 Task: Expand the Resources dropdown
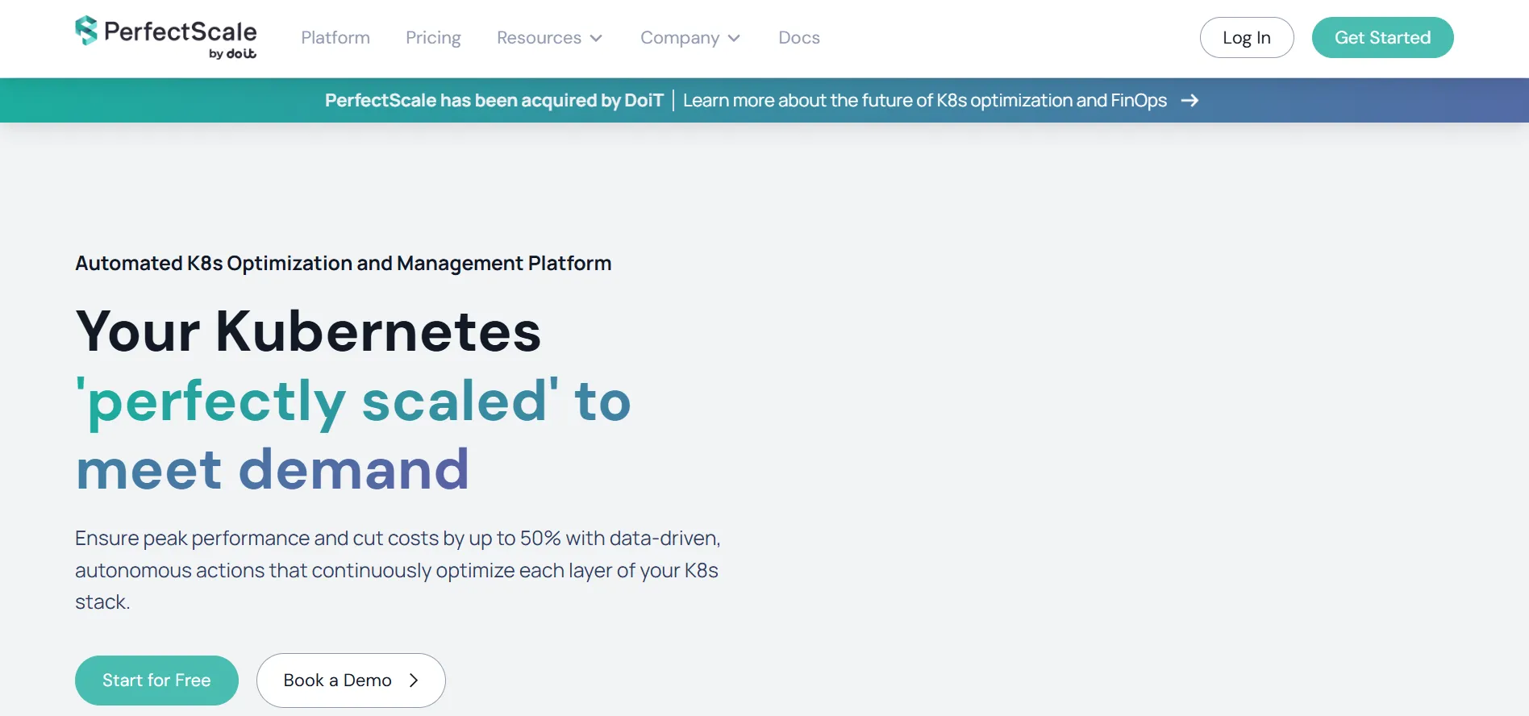(x=550, y=38)
